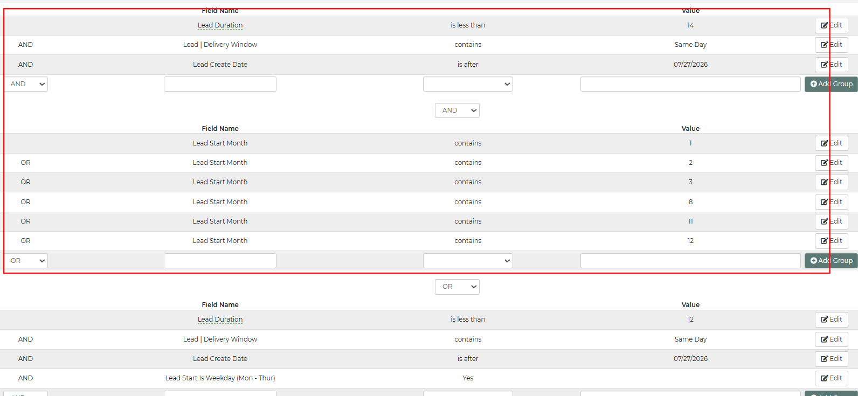Edit Lead Start Month contains 1 row

832,143
